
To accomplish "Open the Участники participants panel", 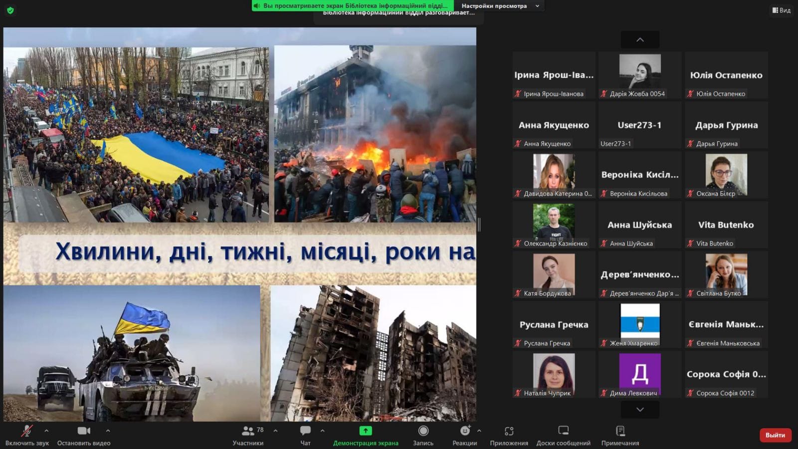I will [248, 435].
